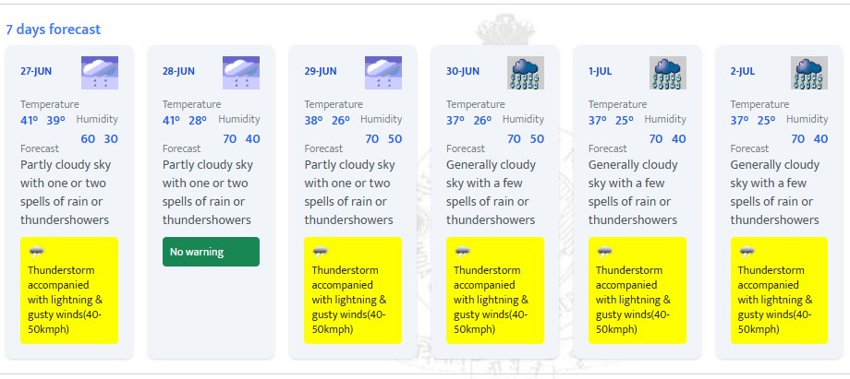Click the 30-JUN heavy rain weather icon

click(526, 73)
